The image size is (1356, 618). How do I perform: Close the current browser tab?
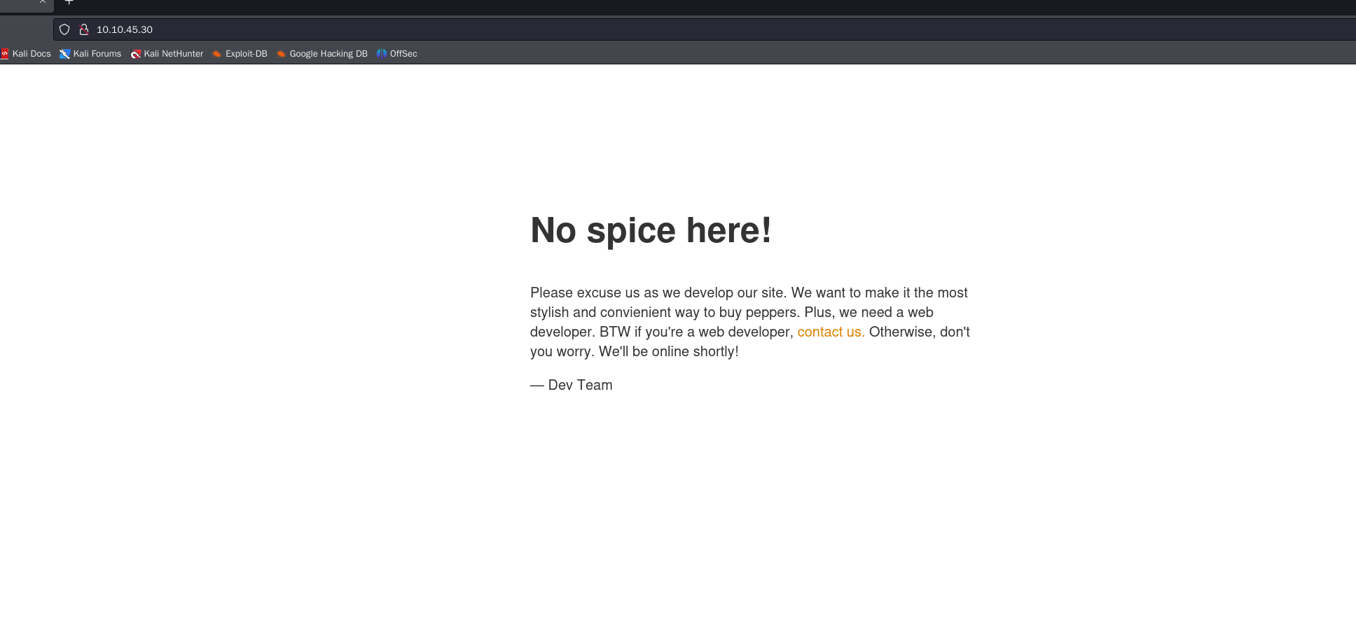click(43, 2)
